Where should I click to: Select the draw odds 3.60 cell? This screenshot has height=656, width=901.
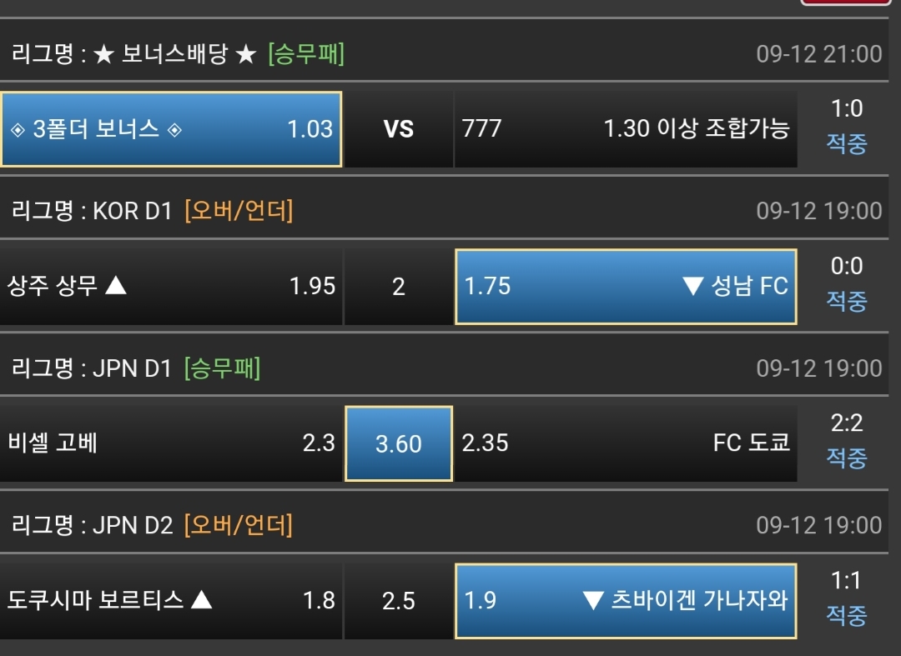pyautogui.click(x=399, y=443)
